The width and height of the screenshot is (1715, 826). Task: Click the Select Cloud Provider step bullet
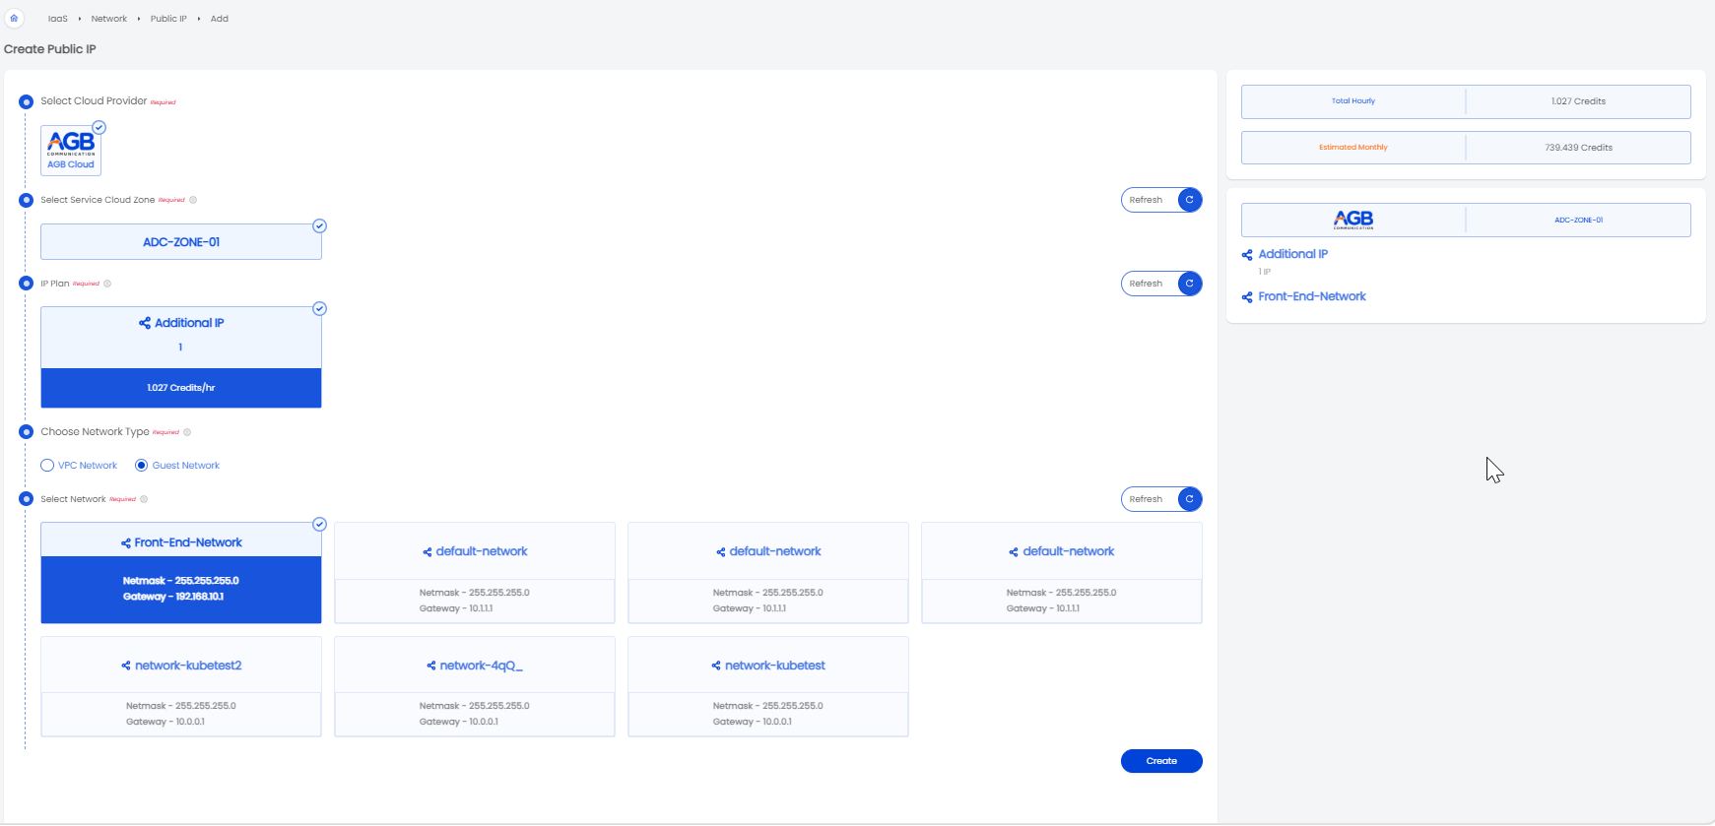[27, 102]
